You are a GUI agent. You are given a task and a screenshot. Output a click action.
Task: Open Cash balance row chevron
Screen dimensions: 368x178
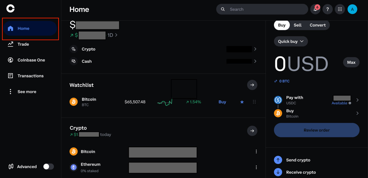click(x=255, y=61)
